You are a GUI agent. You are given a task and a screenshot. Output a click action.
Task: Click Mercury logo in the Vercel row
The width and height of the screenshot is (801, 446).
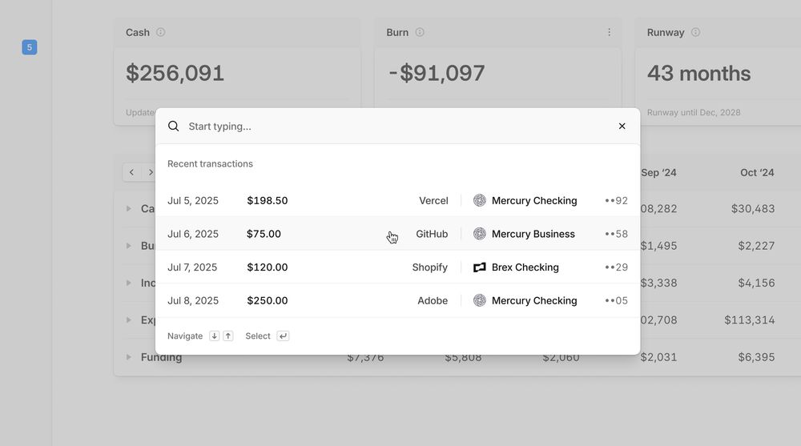(479, 201)
